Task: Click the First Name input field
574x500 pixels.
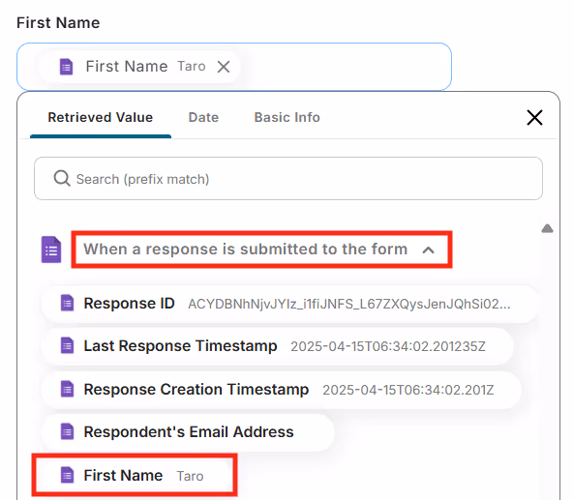Action: (x=234, y=67)
